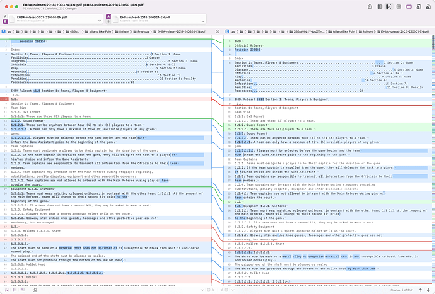Click '1.1.3. Squad Format' in right pane
Screen dimensions: 435x294
252,133
